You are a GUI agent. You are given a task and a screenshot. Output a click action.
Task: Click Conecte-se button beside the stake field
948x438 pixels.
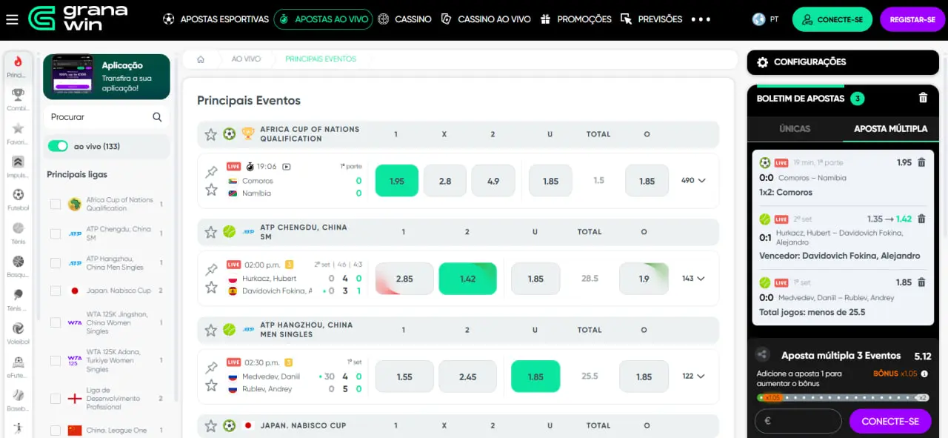(x=890, y=421)
